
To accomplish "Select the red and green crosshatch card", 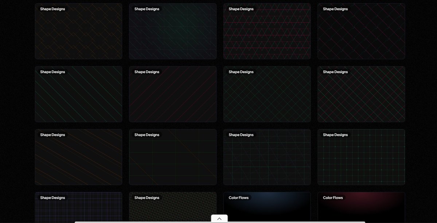I will (361, 94).
